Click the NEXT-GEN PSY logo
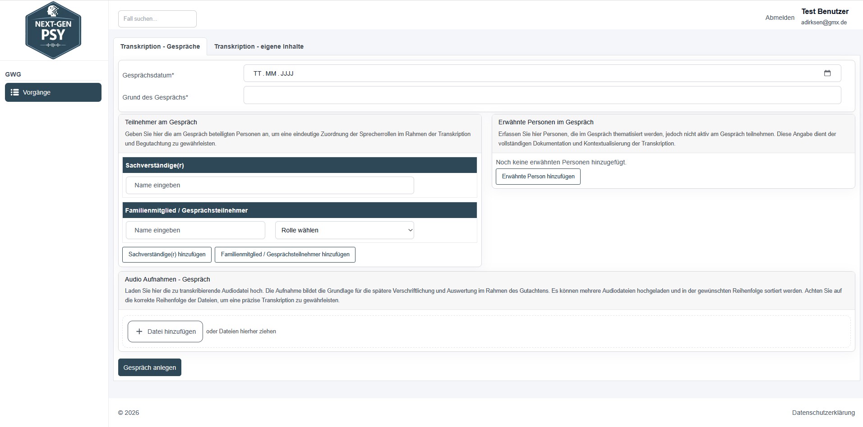The image size is (863, 427). point(53,31)
